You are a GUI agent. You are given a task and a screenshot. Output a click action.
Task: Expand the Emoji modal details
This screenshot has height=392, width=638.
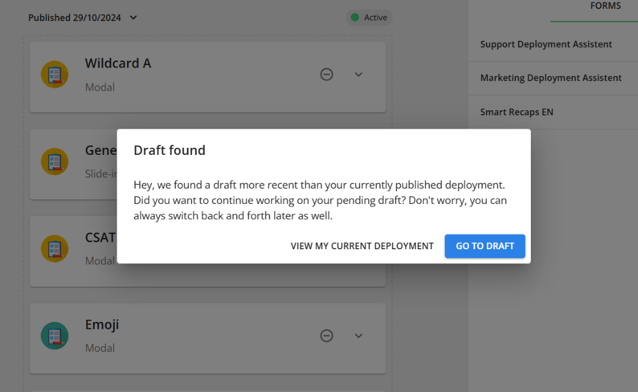[358, 336]
